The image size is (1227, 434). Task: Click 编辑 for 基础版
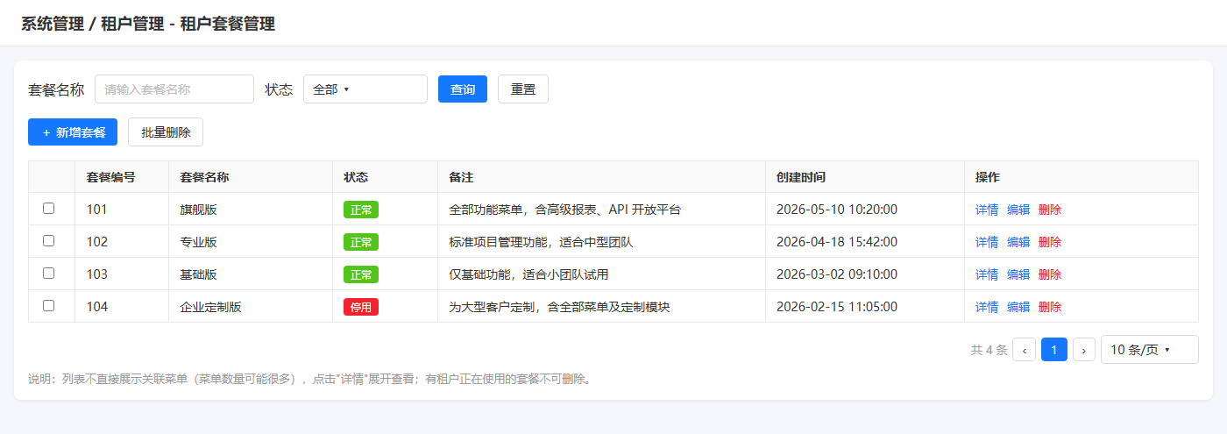1018,274
